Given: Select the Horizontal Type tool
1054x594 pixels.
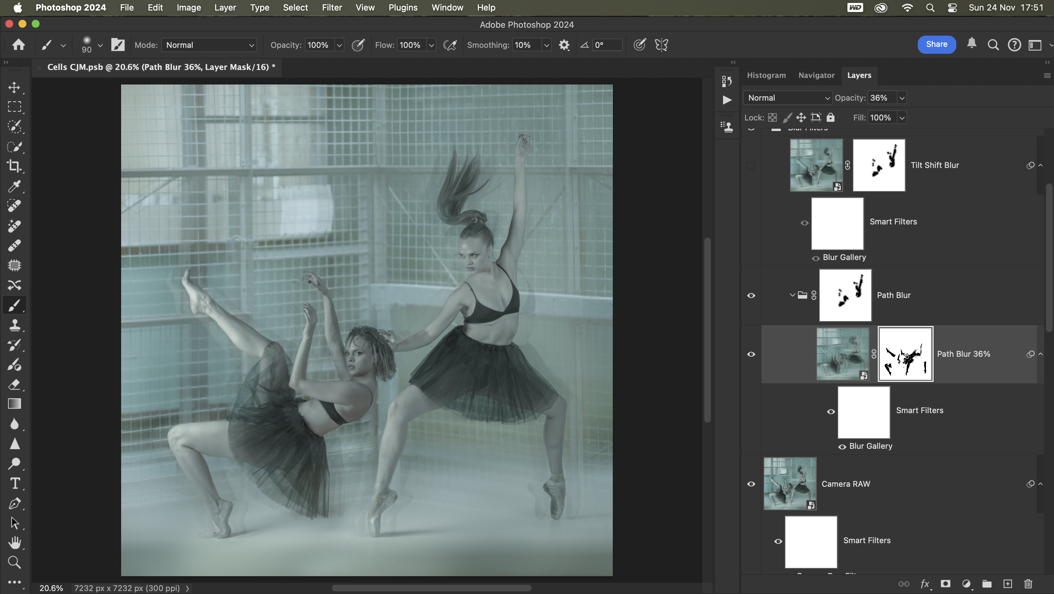Looking at the screenshot, I should click(14, 483).
